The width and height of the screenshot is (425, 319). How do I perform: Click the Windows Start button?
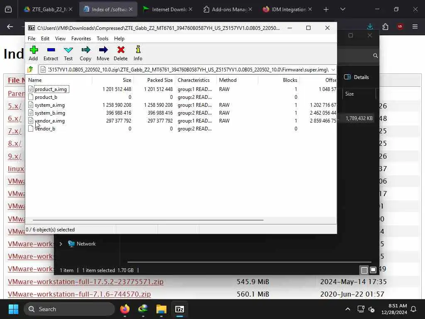[x=13, y=309]
